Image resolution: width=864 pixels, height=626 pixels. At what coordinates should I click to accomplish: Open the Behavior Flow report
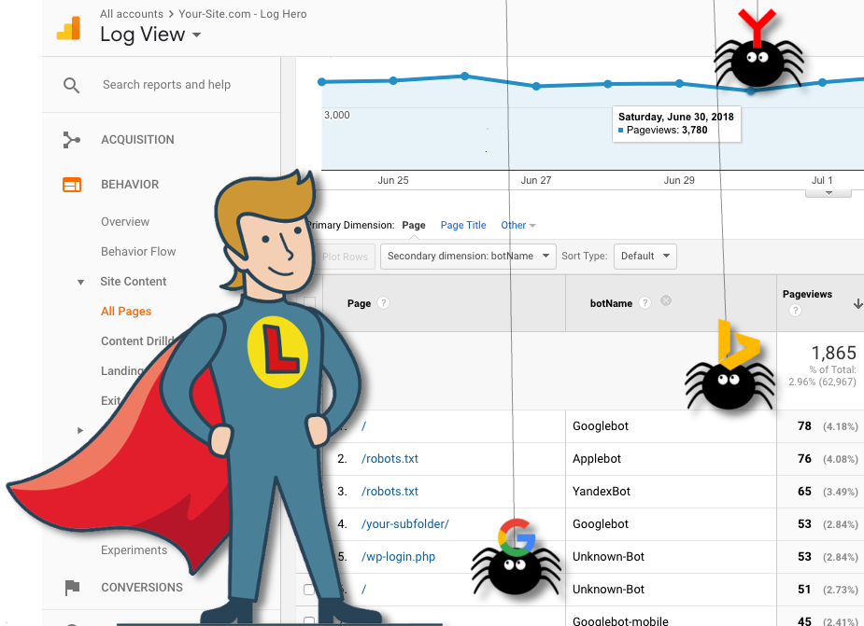coord(138,252)
